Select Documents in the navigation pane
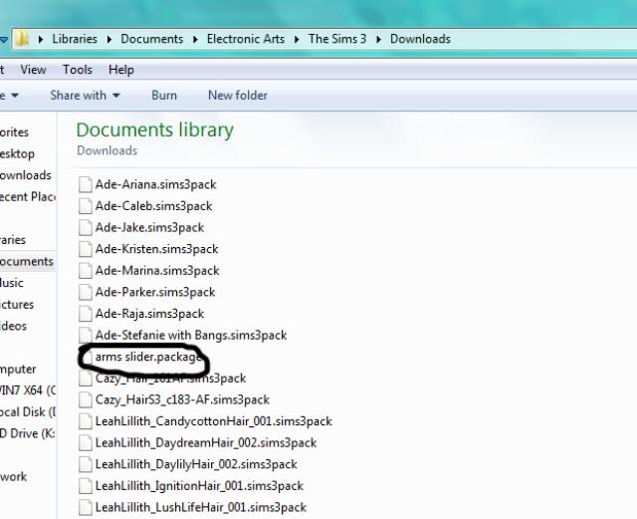This screenshot has height=519, width=637. tap(27, 262)
